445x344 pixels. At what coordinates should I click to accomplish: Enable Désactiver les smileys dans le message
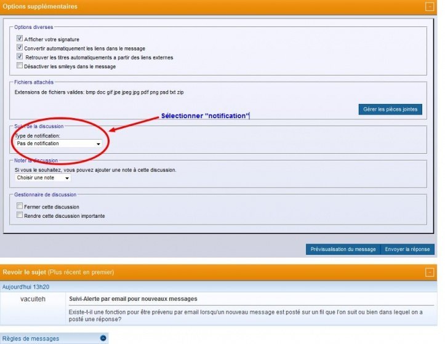20,66
